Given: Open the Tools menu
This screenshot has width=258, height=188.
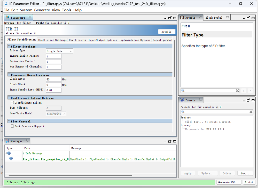Looking at the screenshot, I should (67, 10).
